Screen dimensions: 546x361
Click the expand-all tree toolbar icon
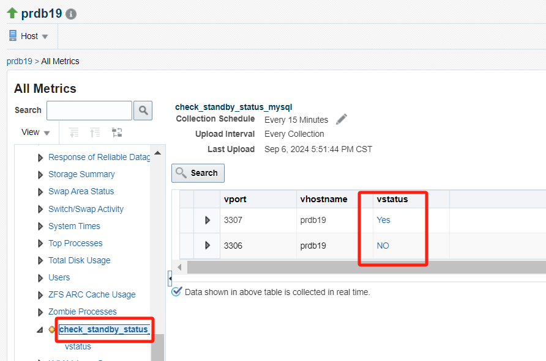(x=74, y=133)
